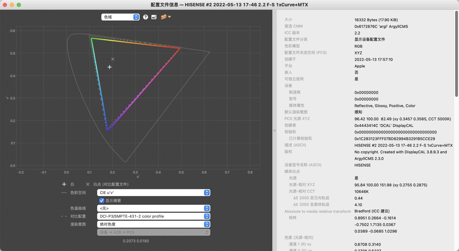Click the gray X white point marker in the plot
The image size is (459, 251).
[113, 59]
